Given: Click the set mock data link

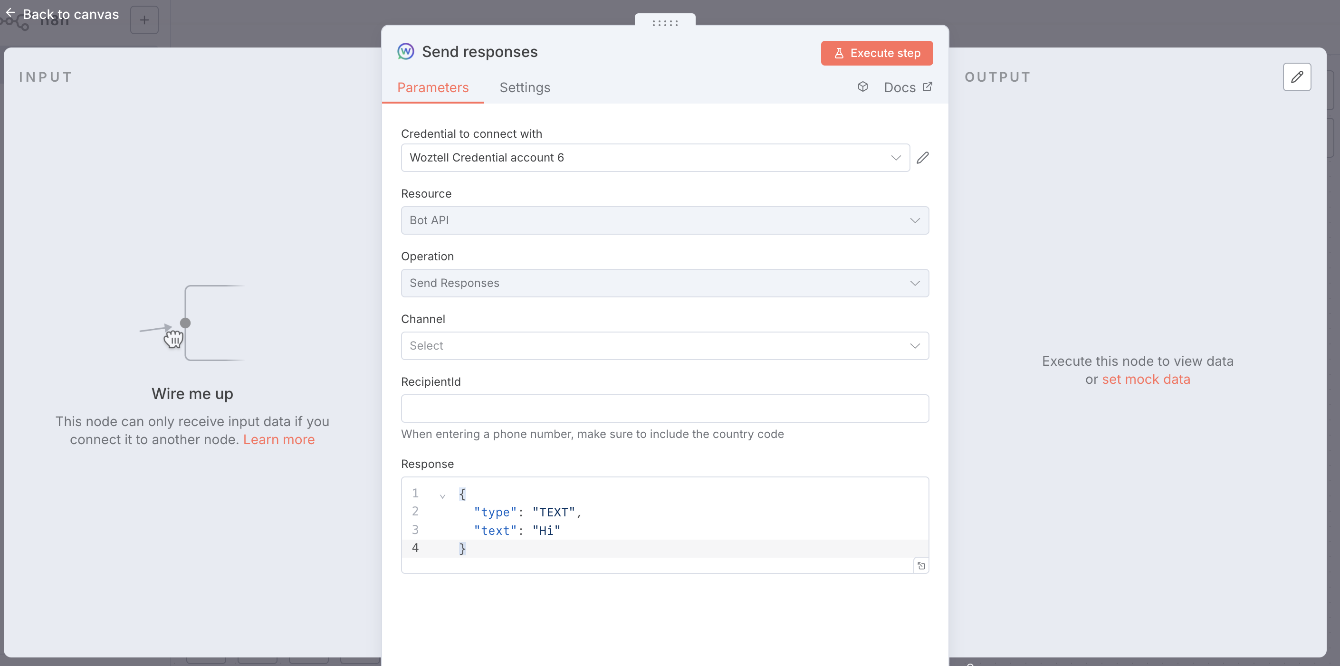Looking at the screenshot, I should point(1147,379).
